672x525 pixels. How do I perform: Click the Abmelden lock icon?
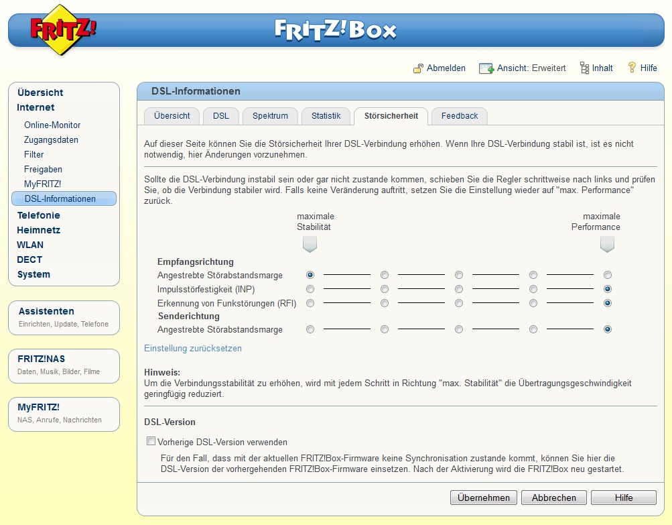418,68
